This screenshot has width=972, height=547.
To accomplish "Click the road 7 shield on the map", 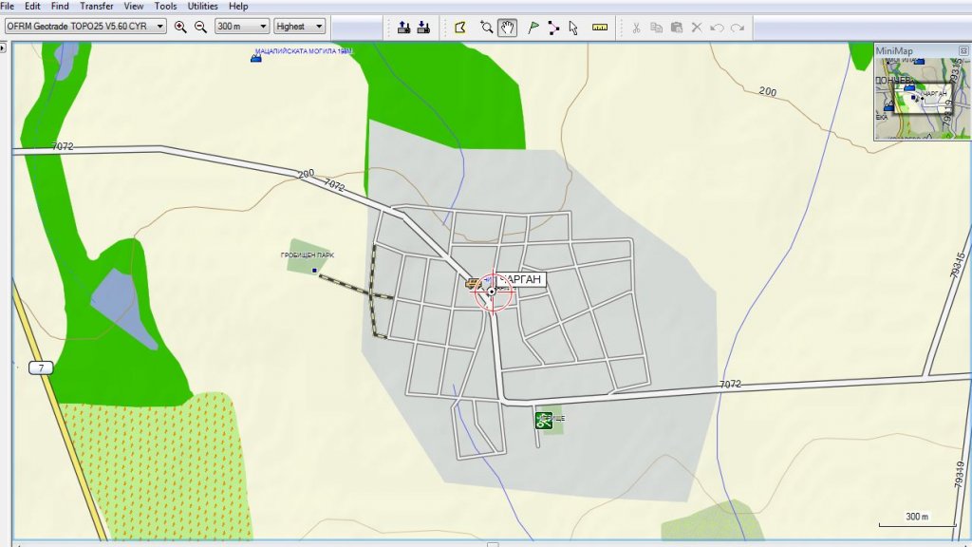I will pos(40,367).
